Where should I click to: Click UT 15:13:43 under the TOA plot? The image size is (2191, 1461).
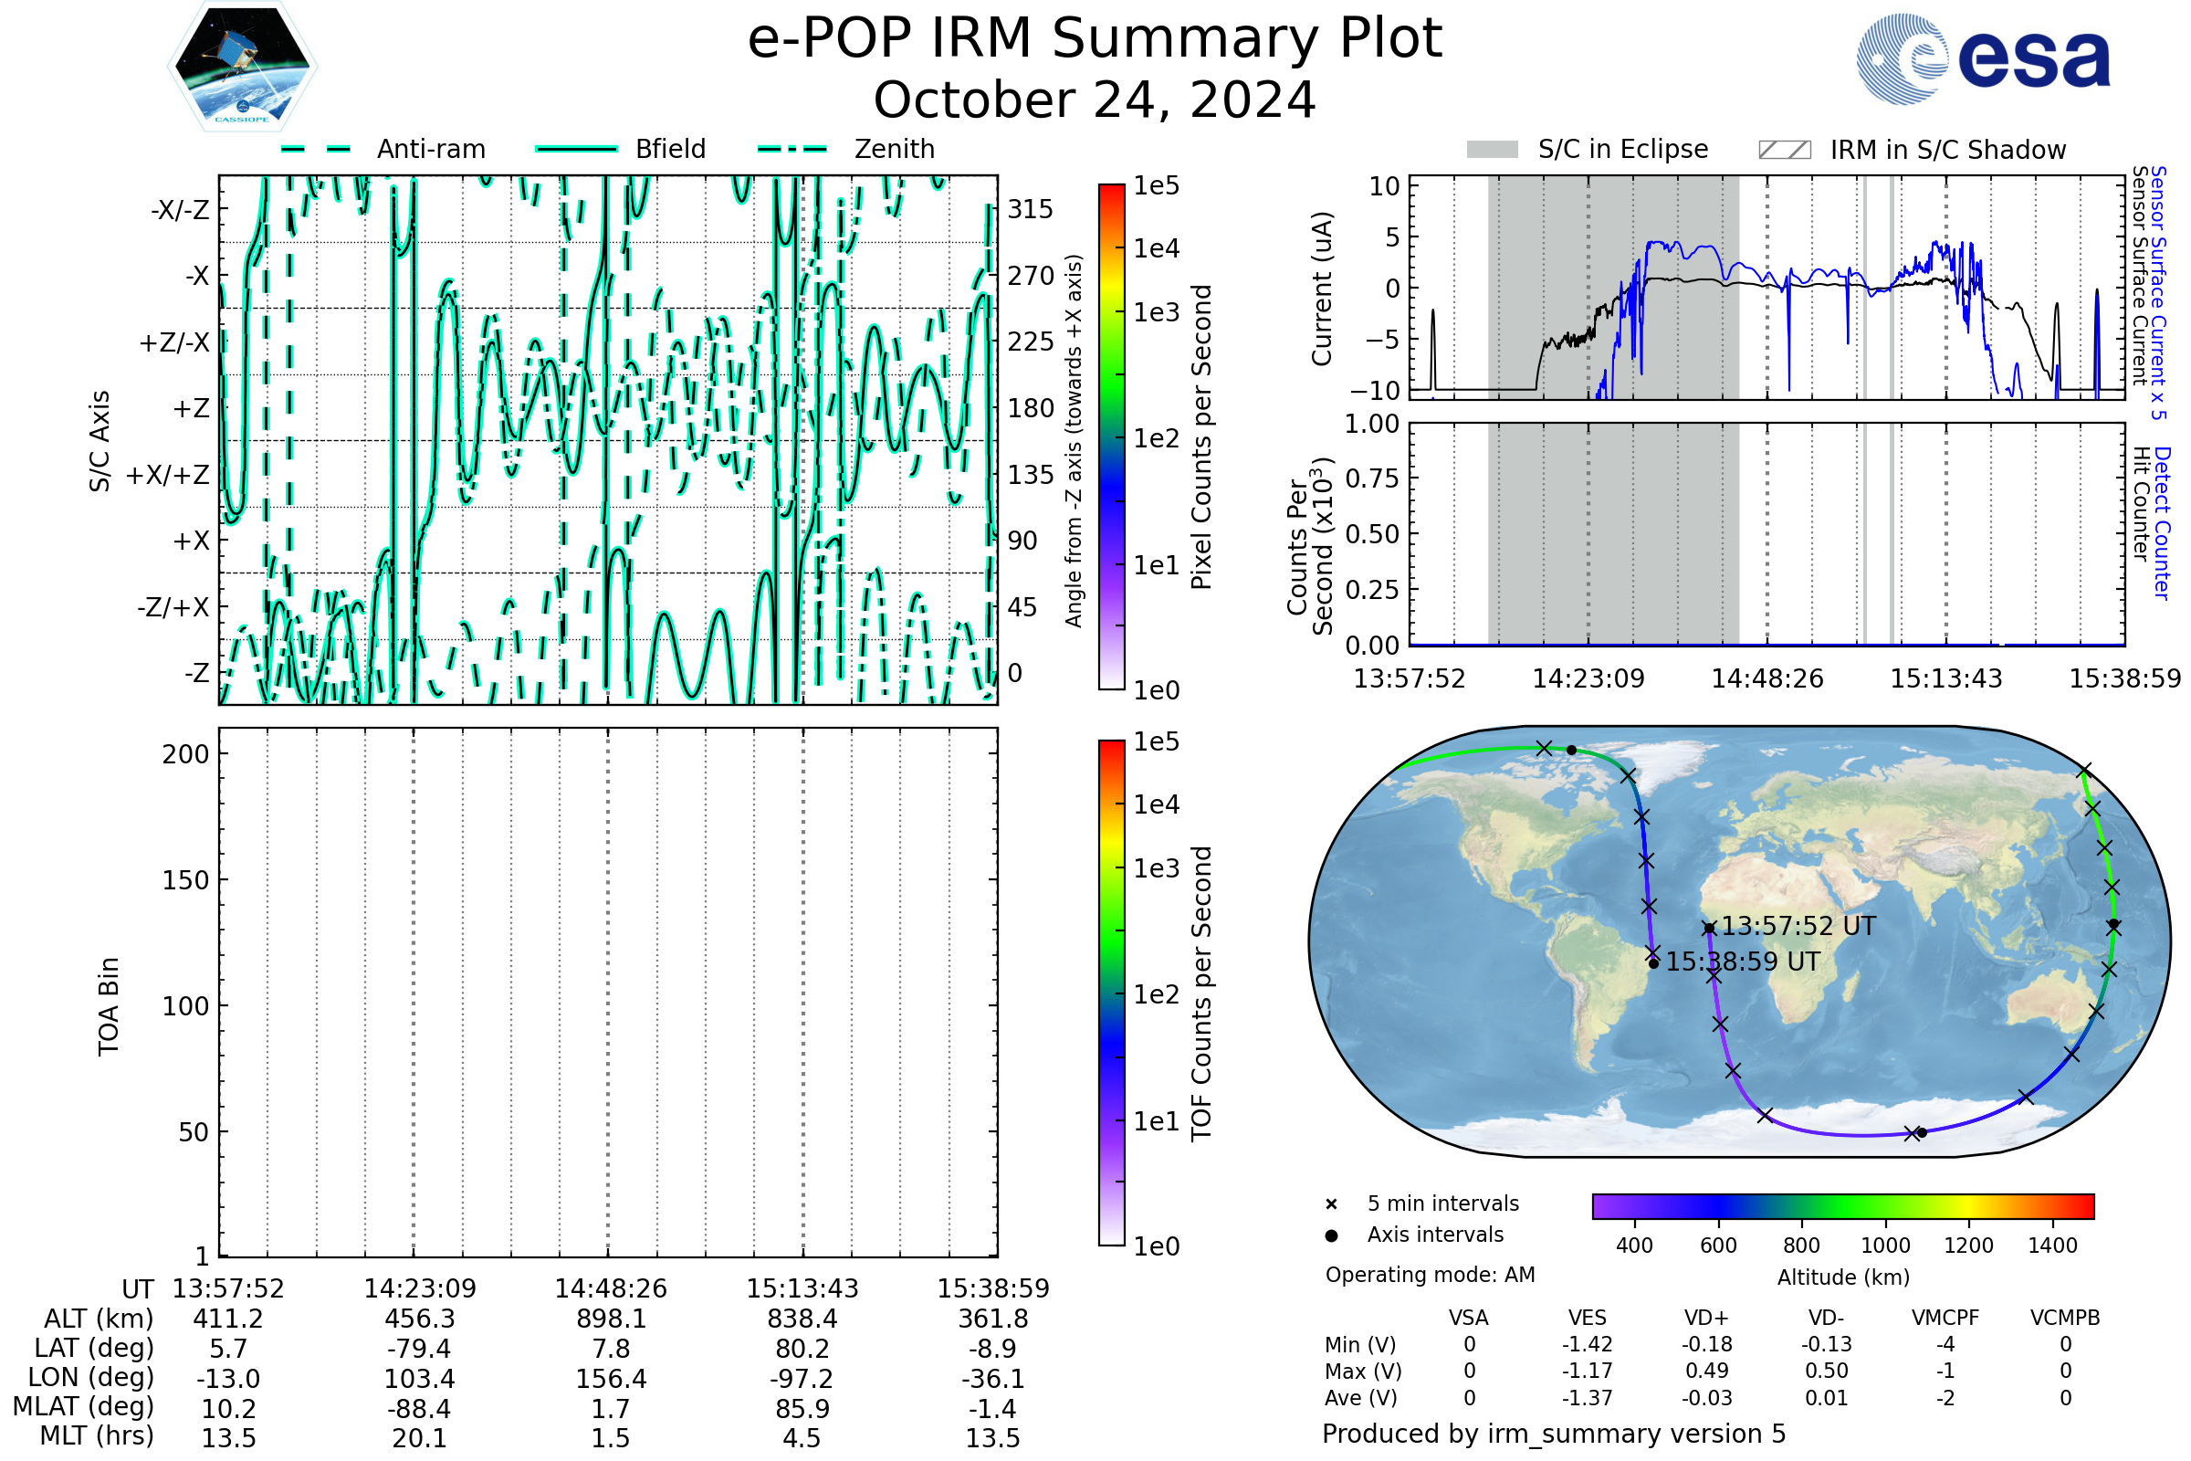pos(802,1288)
